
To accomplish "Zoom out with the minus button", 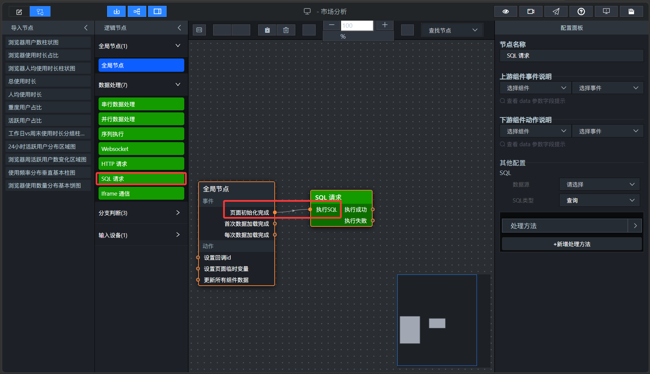I will tap(332, 25).
